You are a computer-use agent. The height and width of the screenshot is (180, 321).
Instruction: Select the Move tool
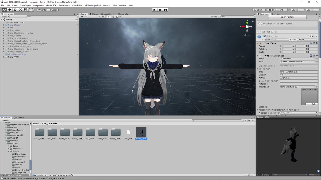(9, 10)
